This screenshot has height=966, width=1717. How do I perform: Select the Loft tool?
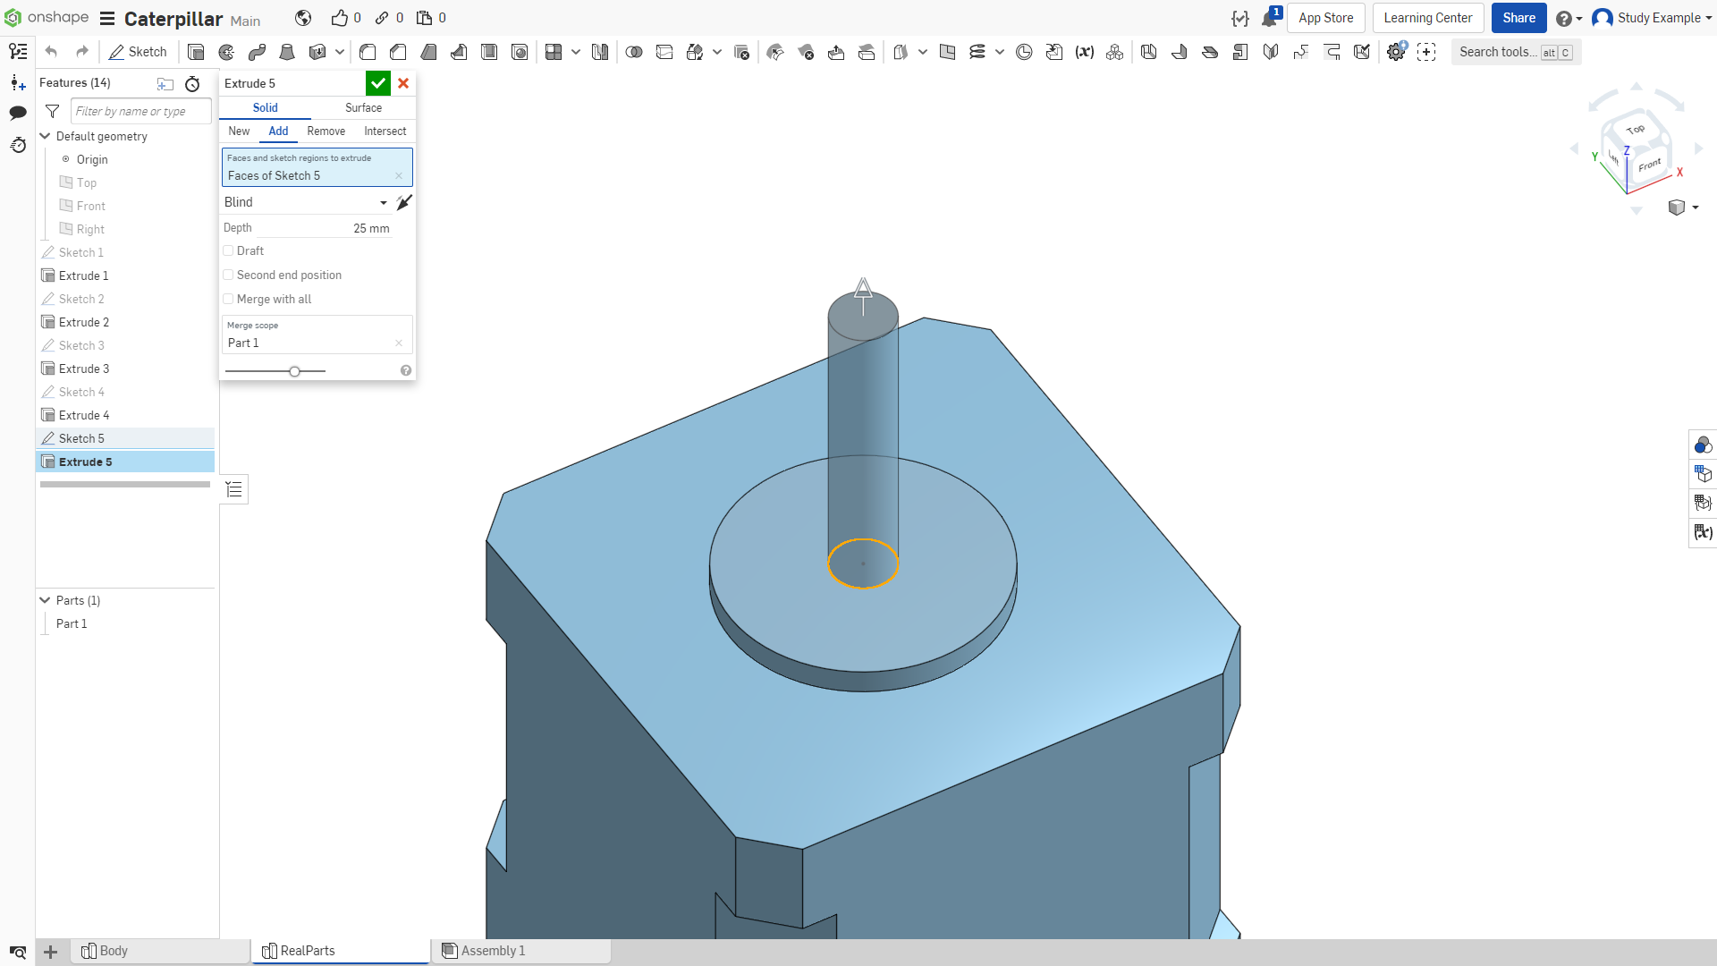pyautogui.click(x=287, y=52)
